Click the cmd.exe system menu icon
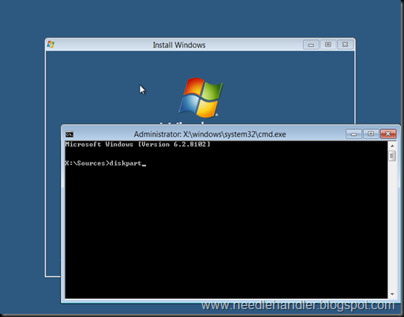This screenshot has width=404, height=317. [69, 134]
